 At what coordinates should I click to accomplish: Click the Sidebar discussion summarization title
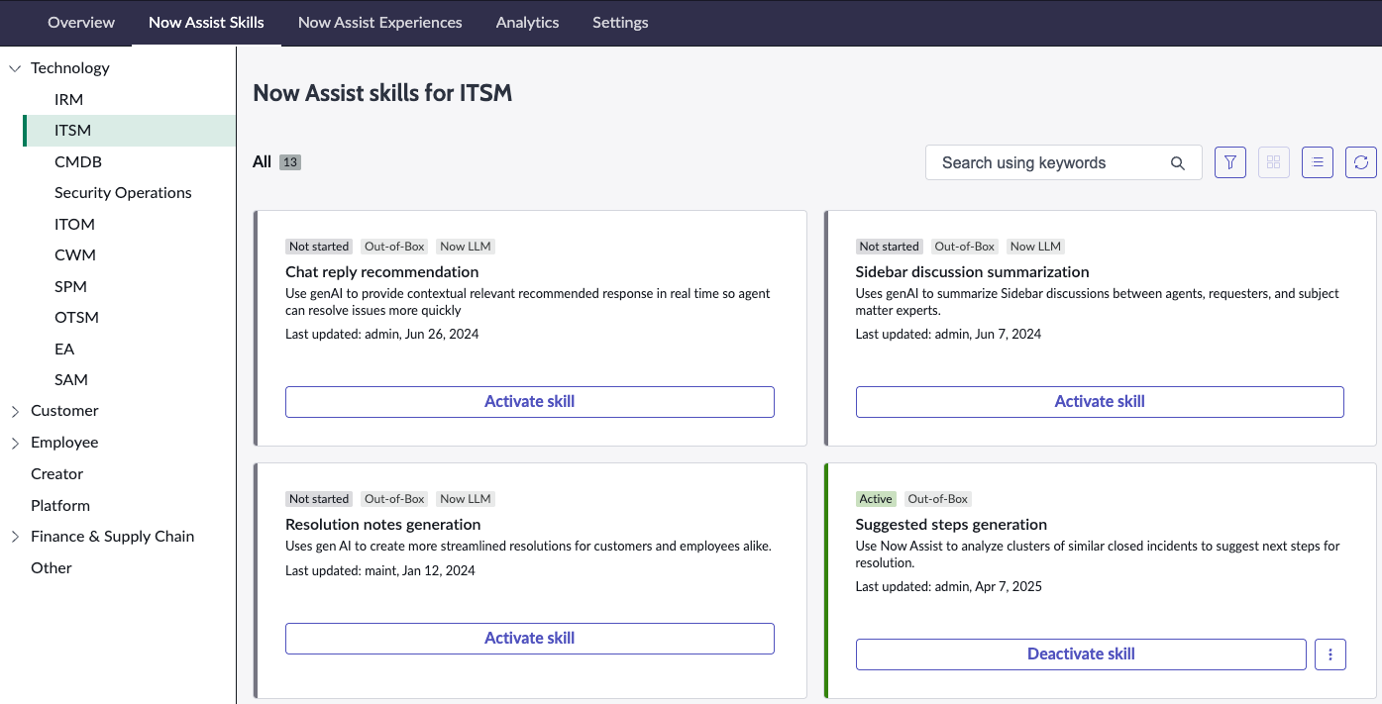[x=972, y=272]
